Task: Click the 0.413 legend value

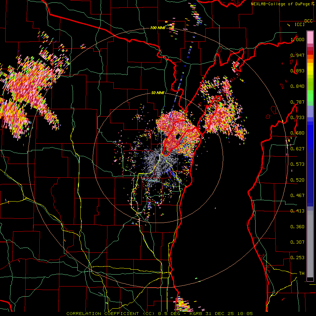Action: tap(297, 211)
